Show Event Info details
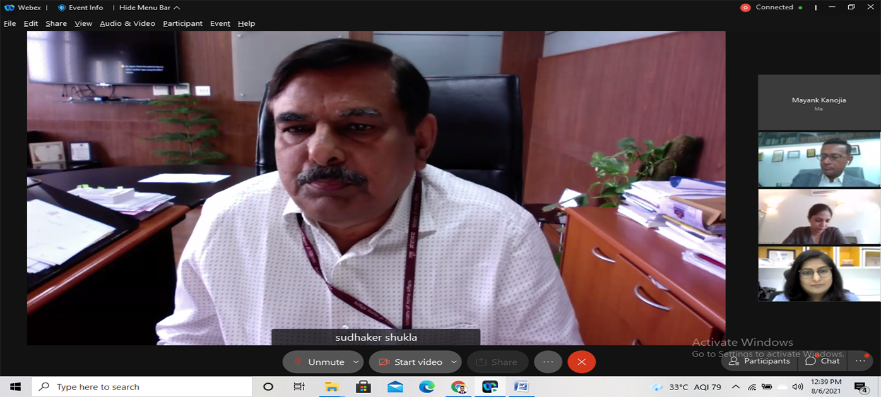The image size is (881, 397). click(x=80, y=8)
